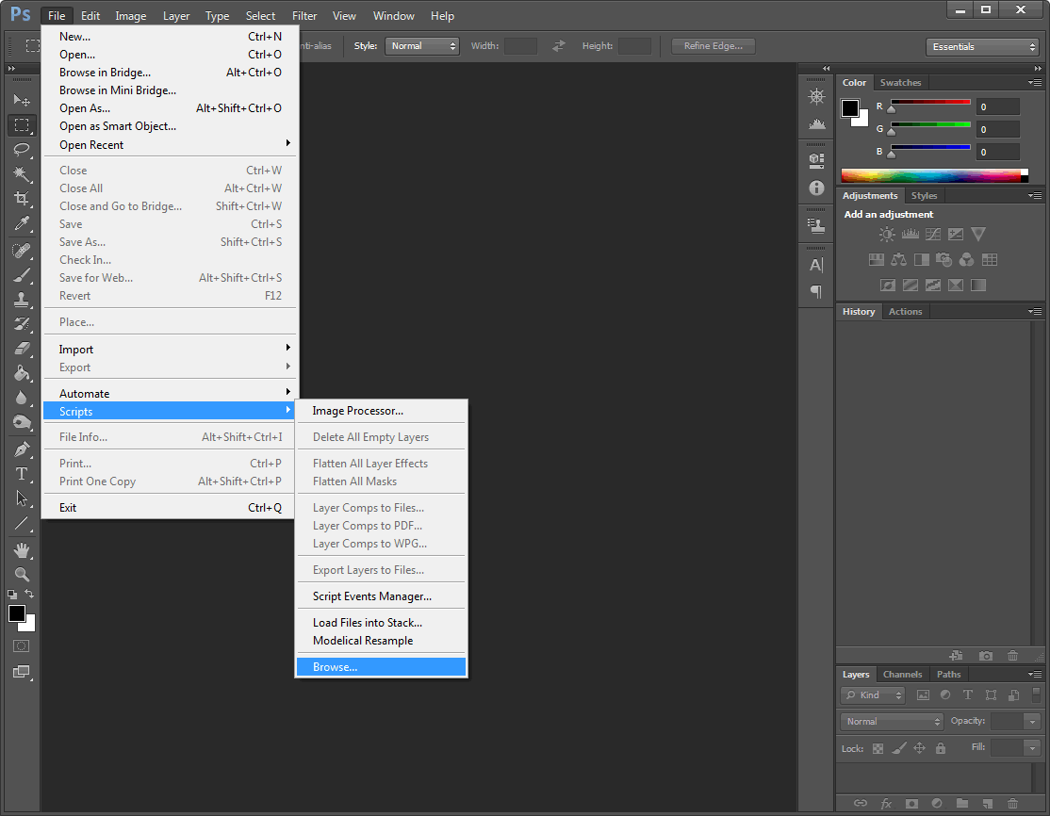Image resolution: width=1050 pixels, height=816 pixels.
Task: Activate the Horizontal Type tool
Action: 21,474
